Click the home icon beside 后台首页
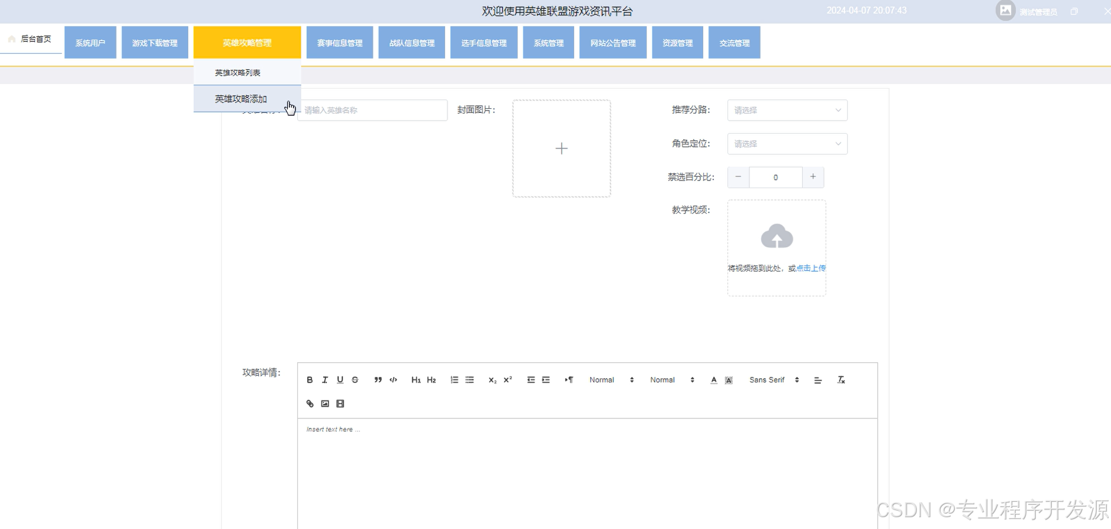 [12, 39]
